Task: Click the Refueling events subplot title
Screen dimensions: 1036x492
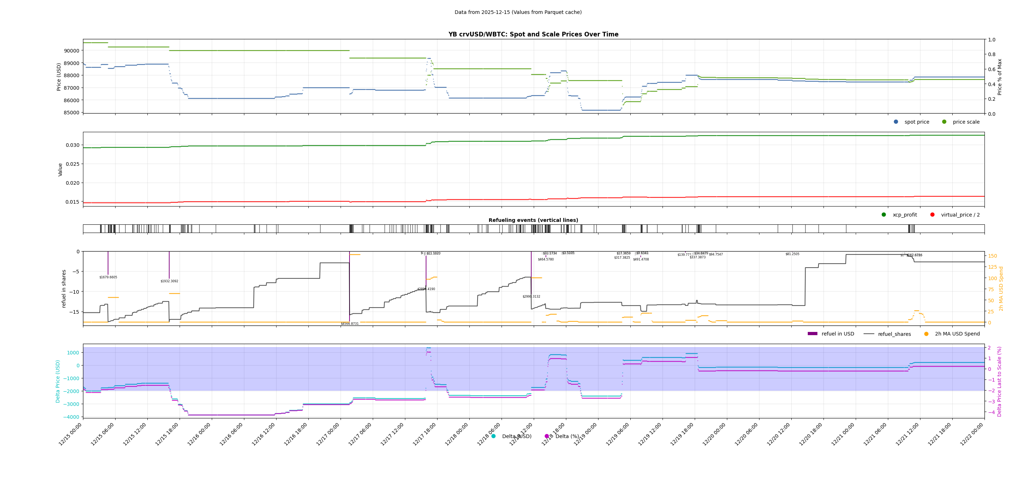Action: pos(533,220)
